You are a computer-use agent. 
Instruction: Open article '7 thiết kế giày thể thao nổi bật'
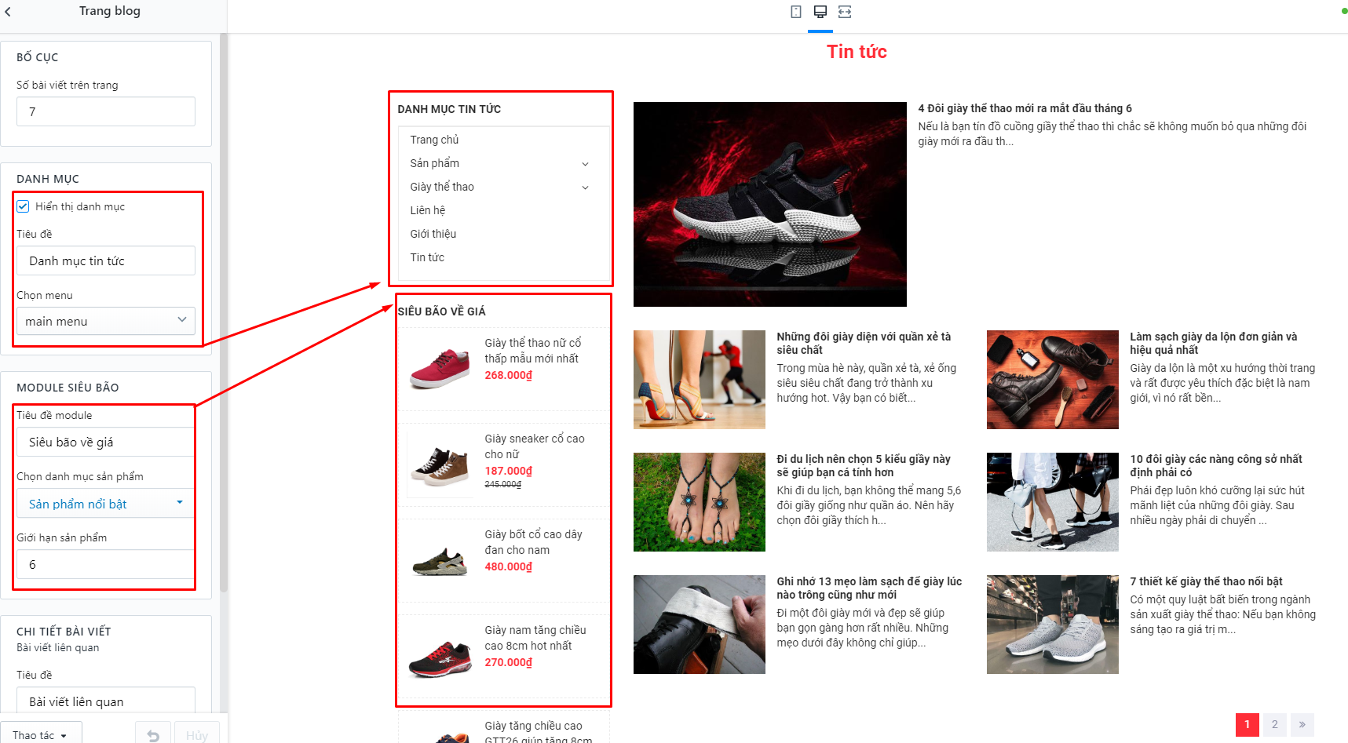1206,581
